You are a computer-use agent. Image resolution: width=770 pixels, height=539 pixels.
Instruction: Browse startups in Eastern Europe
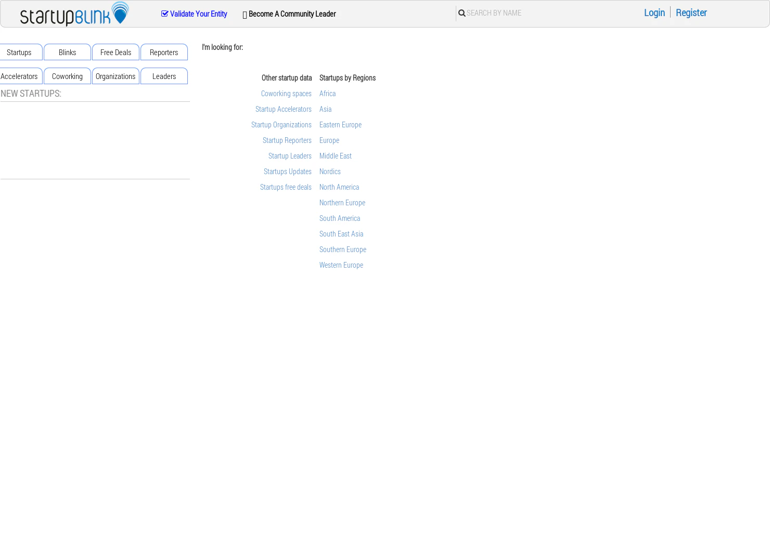click(340, 125)
